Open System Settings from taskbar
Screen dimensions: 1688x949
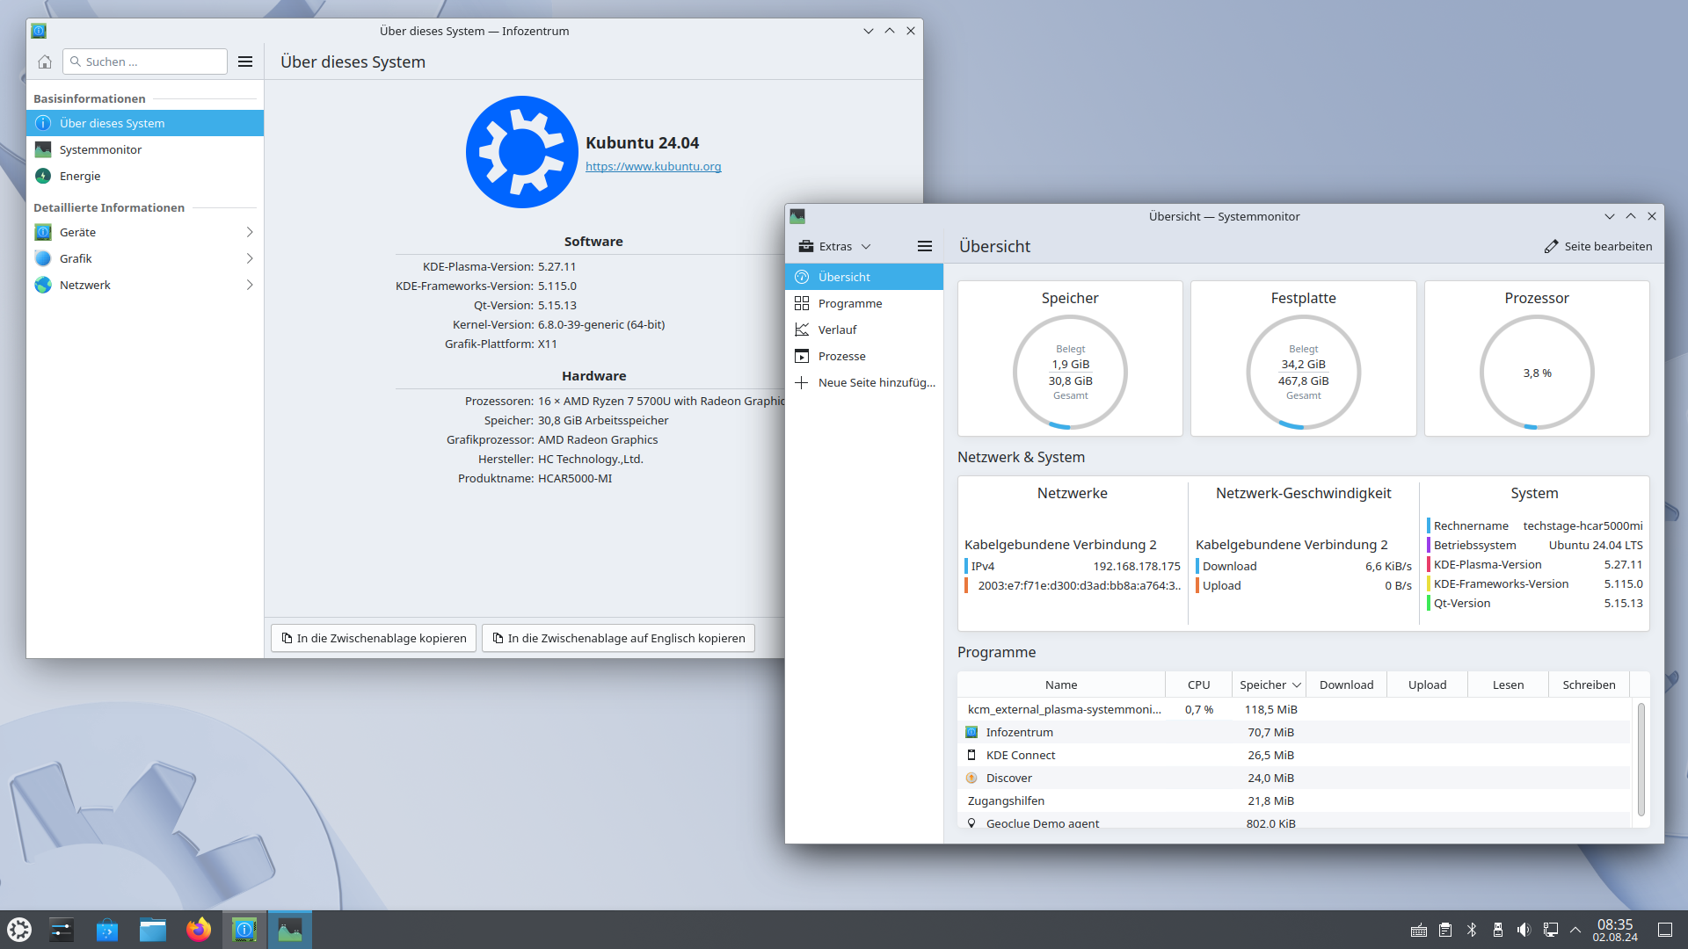pyautogui.click(x=62, y=930)
